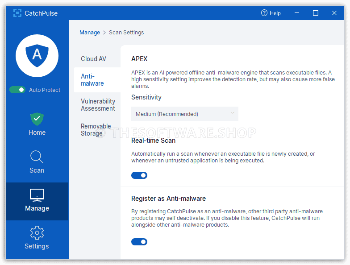Click the Home label in sidebar
Screen dimensions: 350x265
click(37, 132)
